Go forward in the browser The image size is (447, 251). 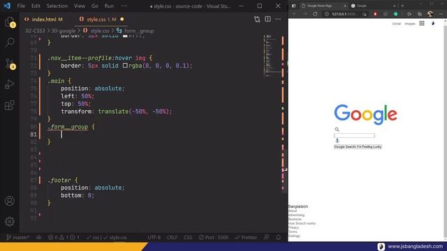305,14
